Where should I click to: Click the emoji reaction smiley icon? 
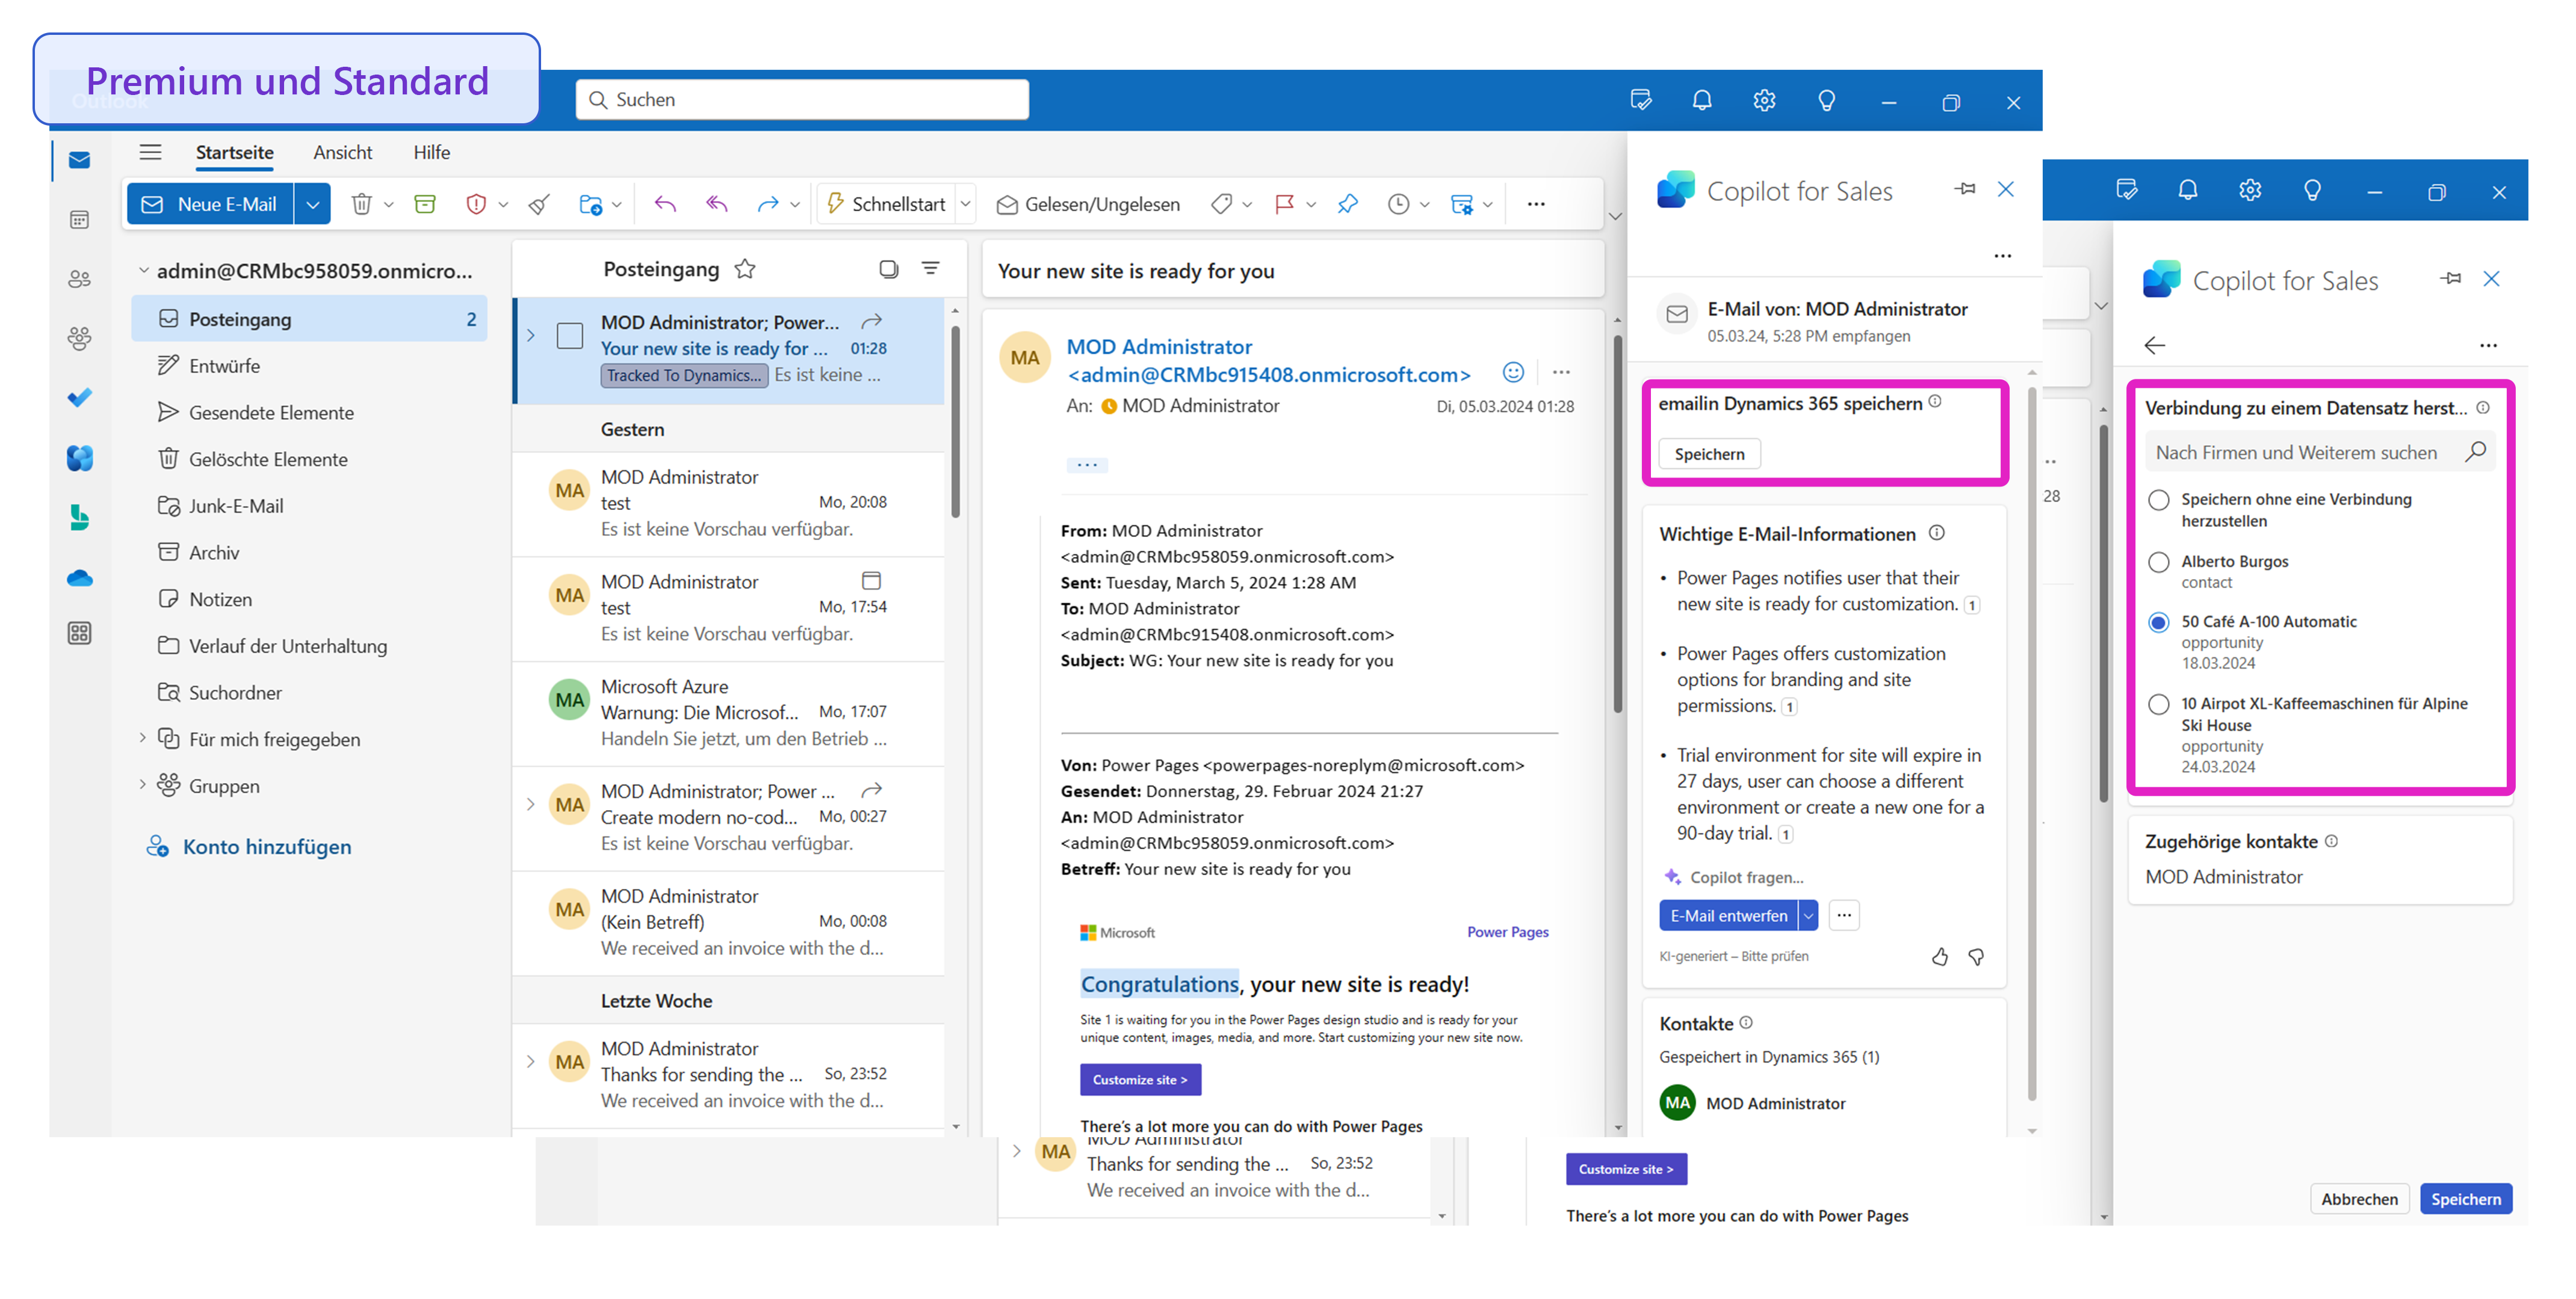point(1513,373)
